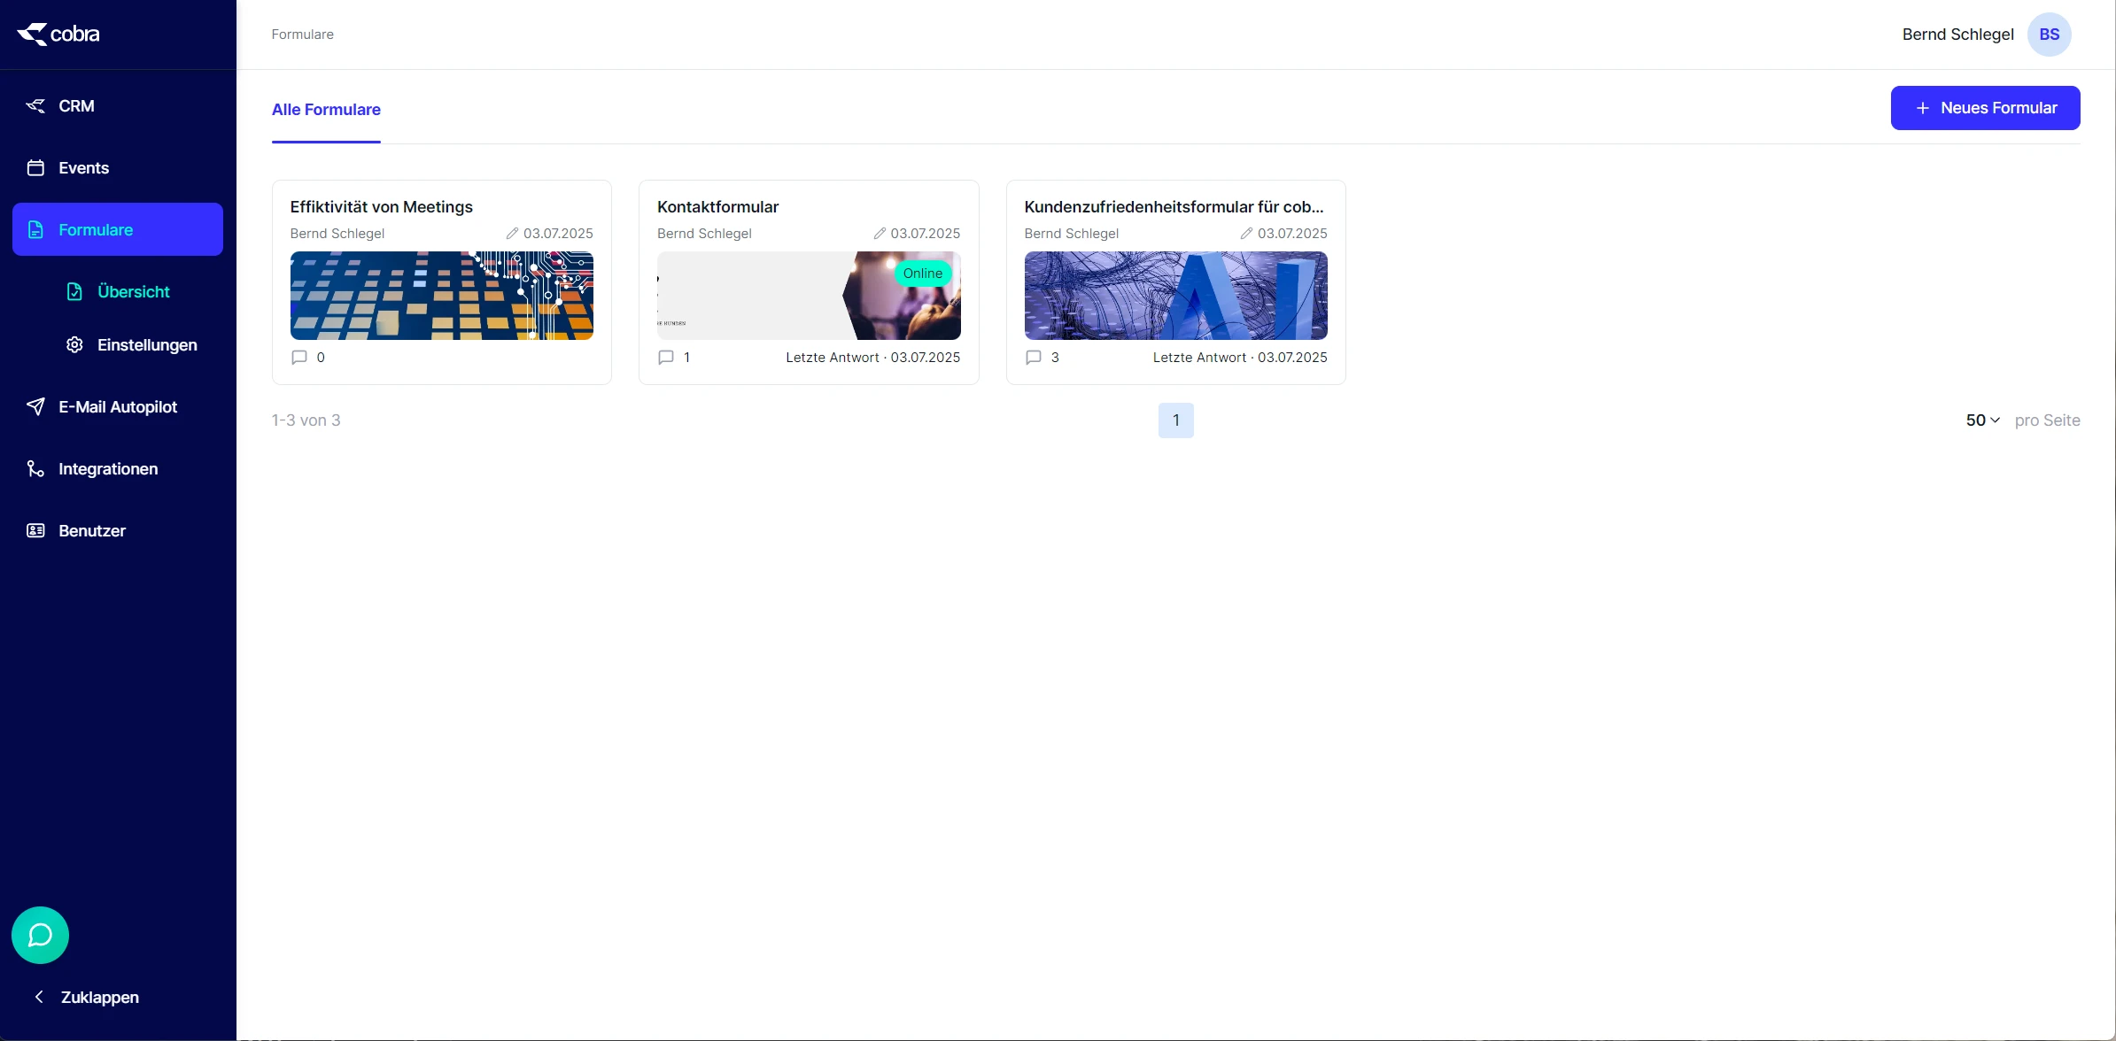Click the paper plane E-Mail Autopilot icon

point(35,407)
